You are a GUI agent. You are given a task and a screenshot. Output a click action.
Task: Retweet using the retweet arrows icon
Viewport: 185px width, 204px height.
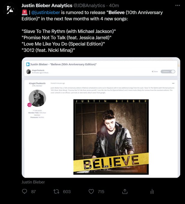[56, 191]
